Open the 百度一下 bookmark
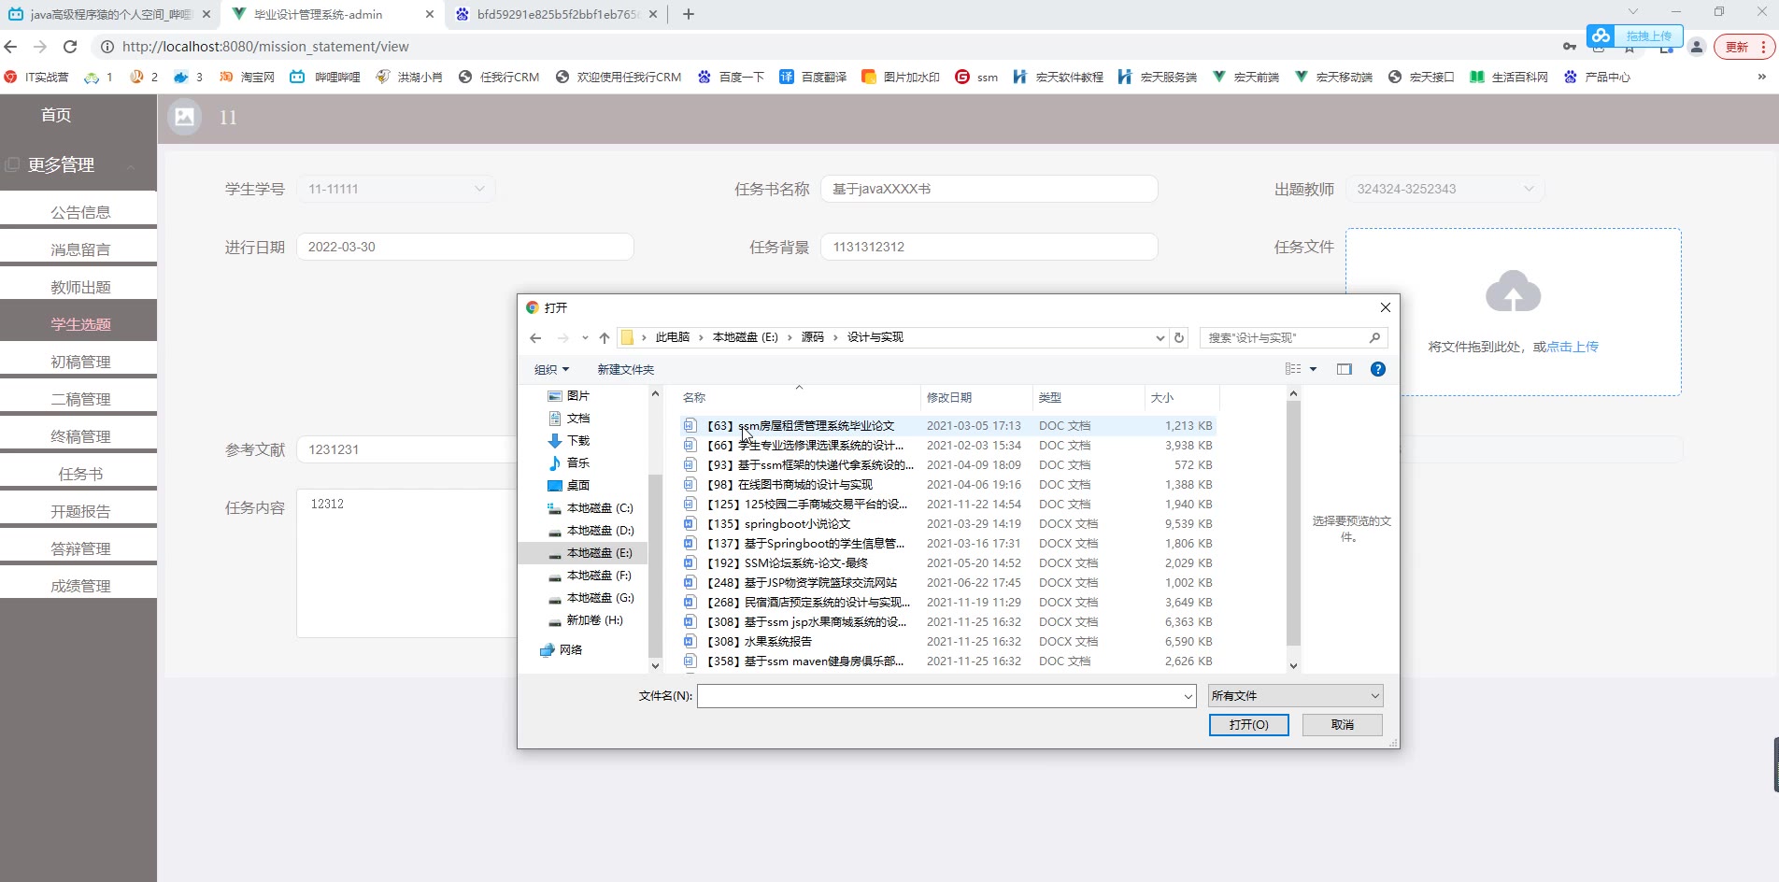 pyautogui.click(x=731, y=78)
